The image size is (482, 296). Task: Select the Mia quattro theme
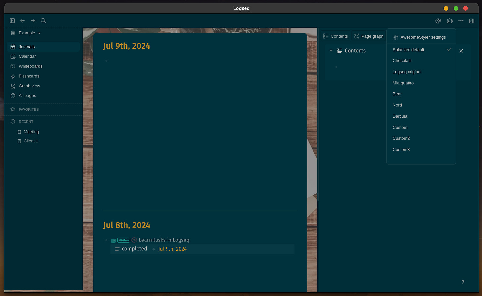click(421, 83)
